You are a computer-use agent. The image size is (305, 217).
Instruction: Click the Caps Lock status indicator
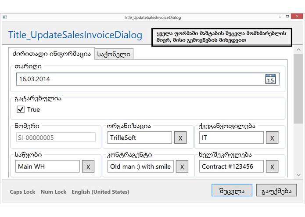point(22,192)
